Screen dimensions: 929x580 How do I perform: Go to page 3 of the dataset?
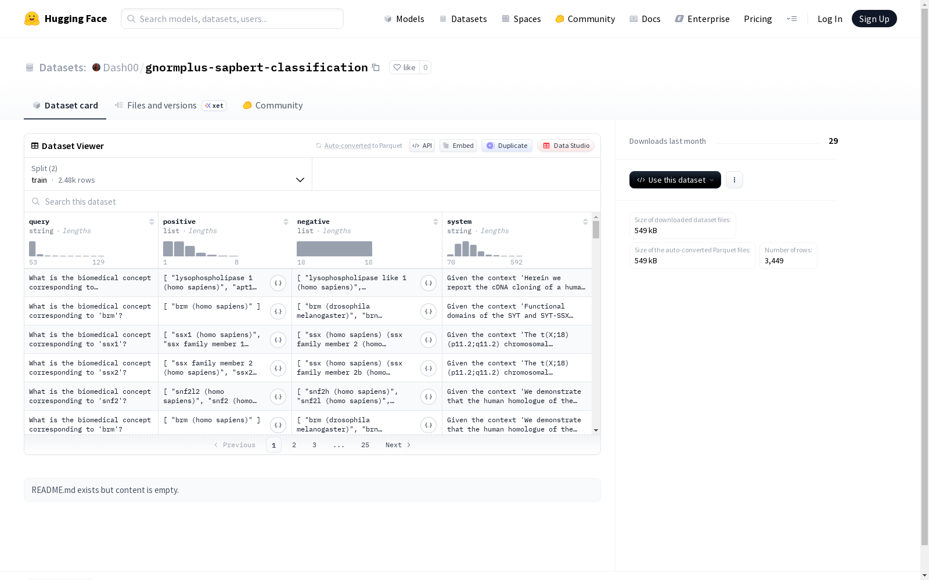315,445
